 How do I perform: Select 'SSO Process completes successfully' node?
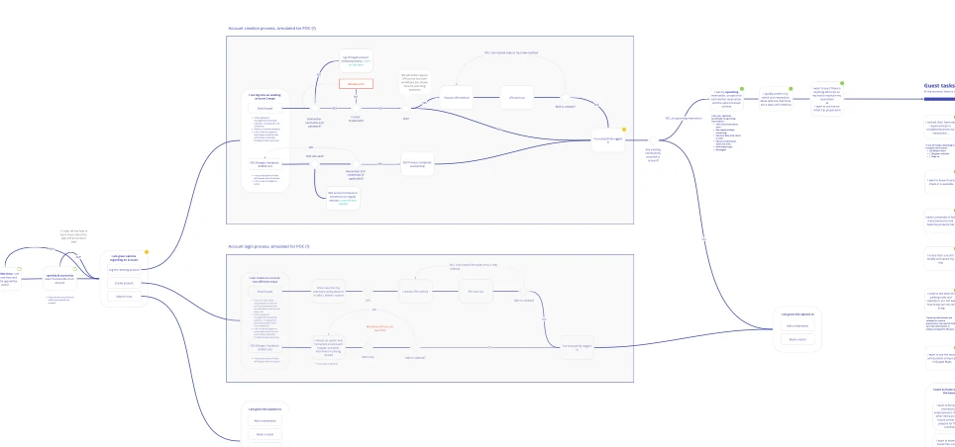417,163
